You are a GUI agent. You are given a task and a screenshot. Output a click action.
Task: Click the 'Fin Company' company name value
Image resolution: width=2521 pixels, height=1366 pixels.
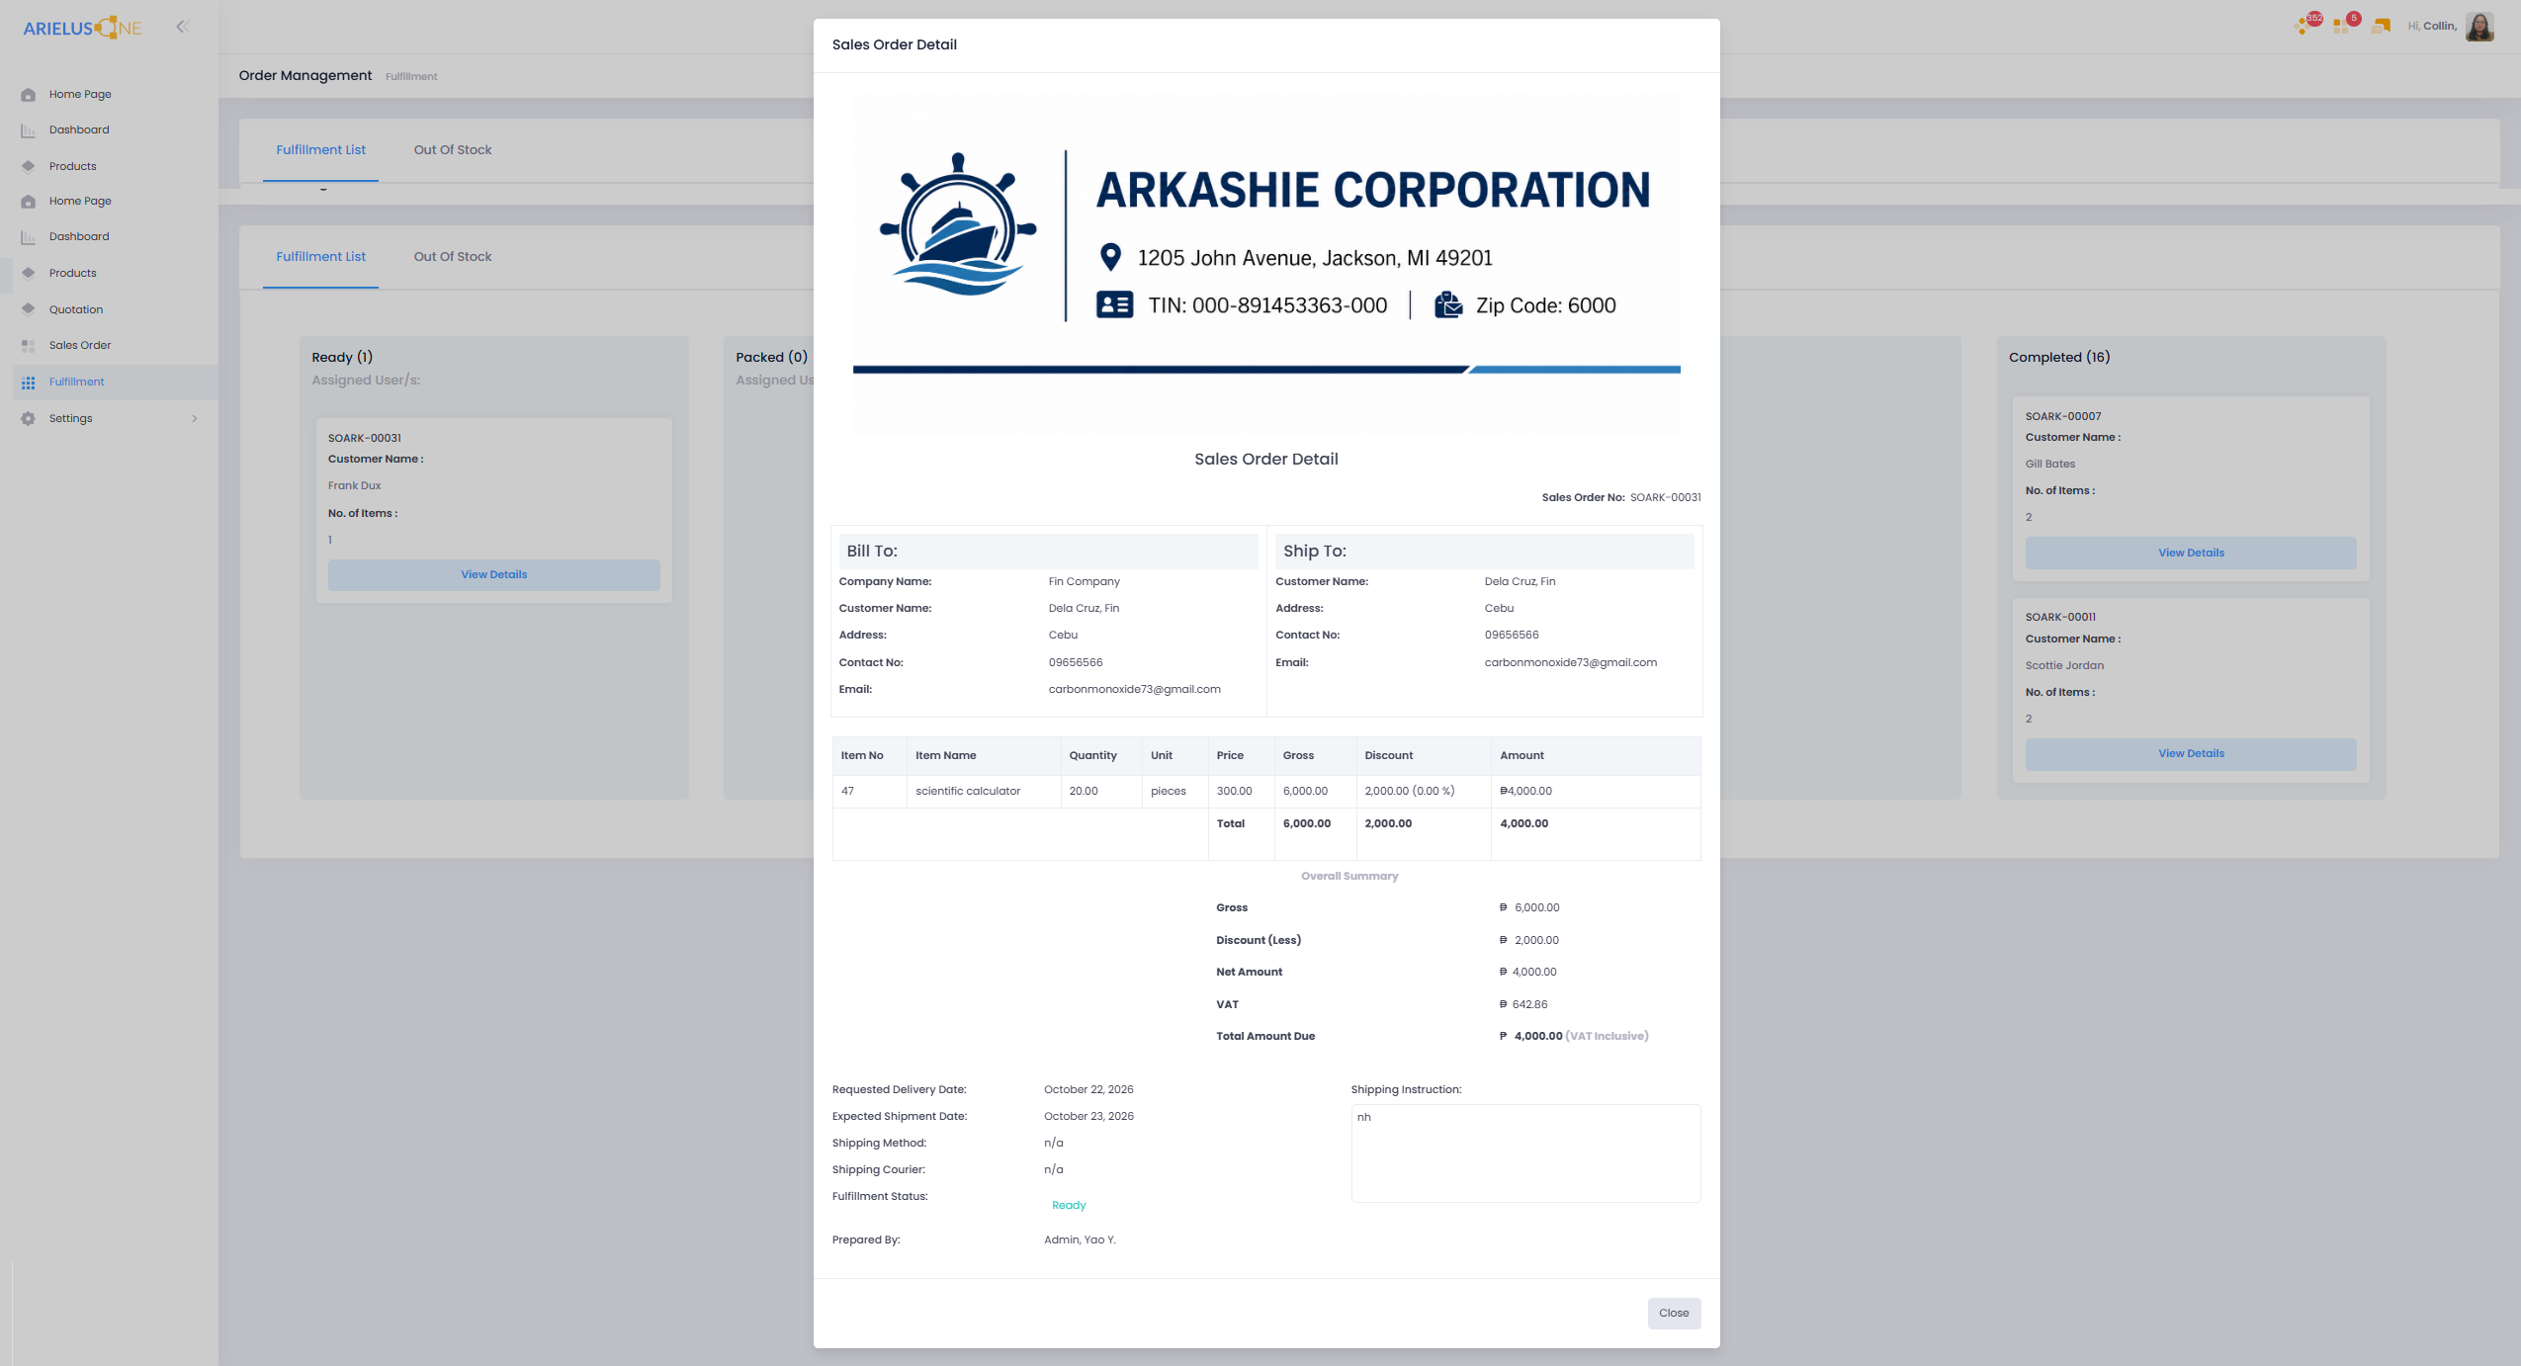[1085, 581]
